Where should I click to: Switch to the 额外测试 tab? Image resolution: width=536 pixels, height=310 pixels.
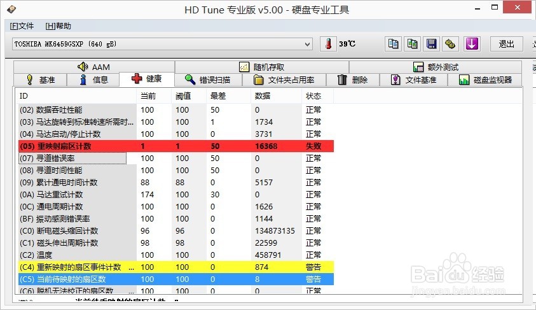click(436, 67)
